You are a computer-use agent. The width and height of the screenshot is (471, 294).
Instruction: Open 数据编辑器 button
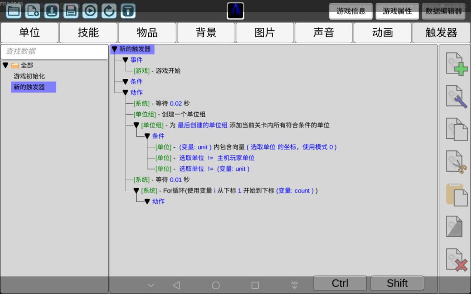444,11
